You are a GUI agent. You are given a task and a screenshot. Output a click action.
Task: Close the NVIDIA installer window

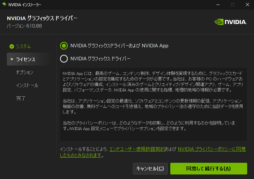coord(248,5)
